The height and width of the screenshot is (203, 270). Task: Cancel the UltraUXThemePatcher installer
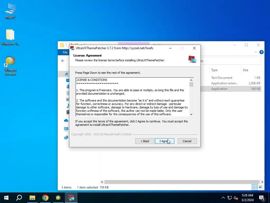tap(187, 141)
